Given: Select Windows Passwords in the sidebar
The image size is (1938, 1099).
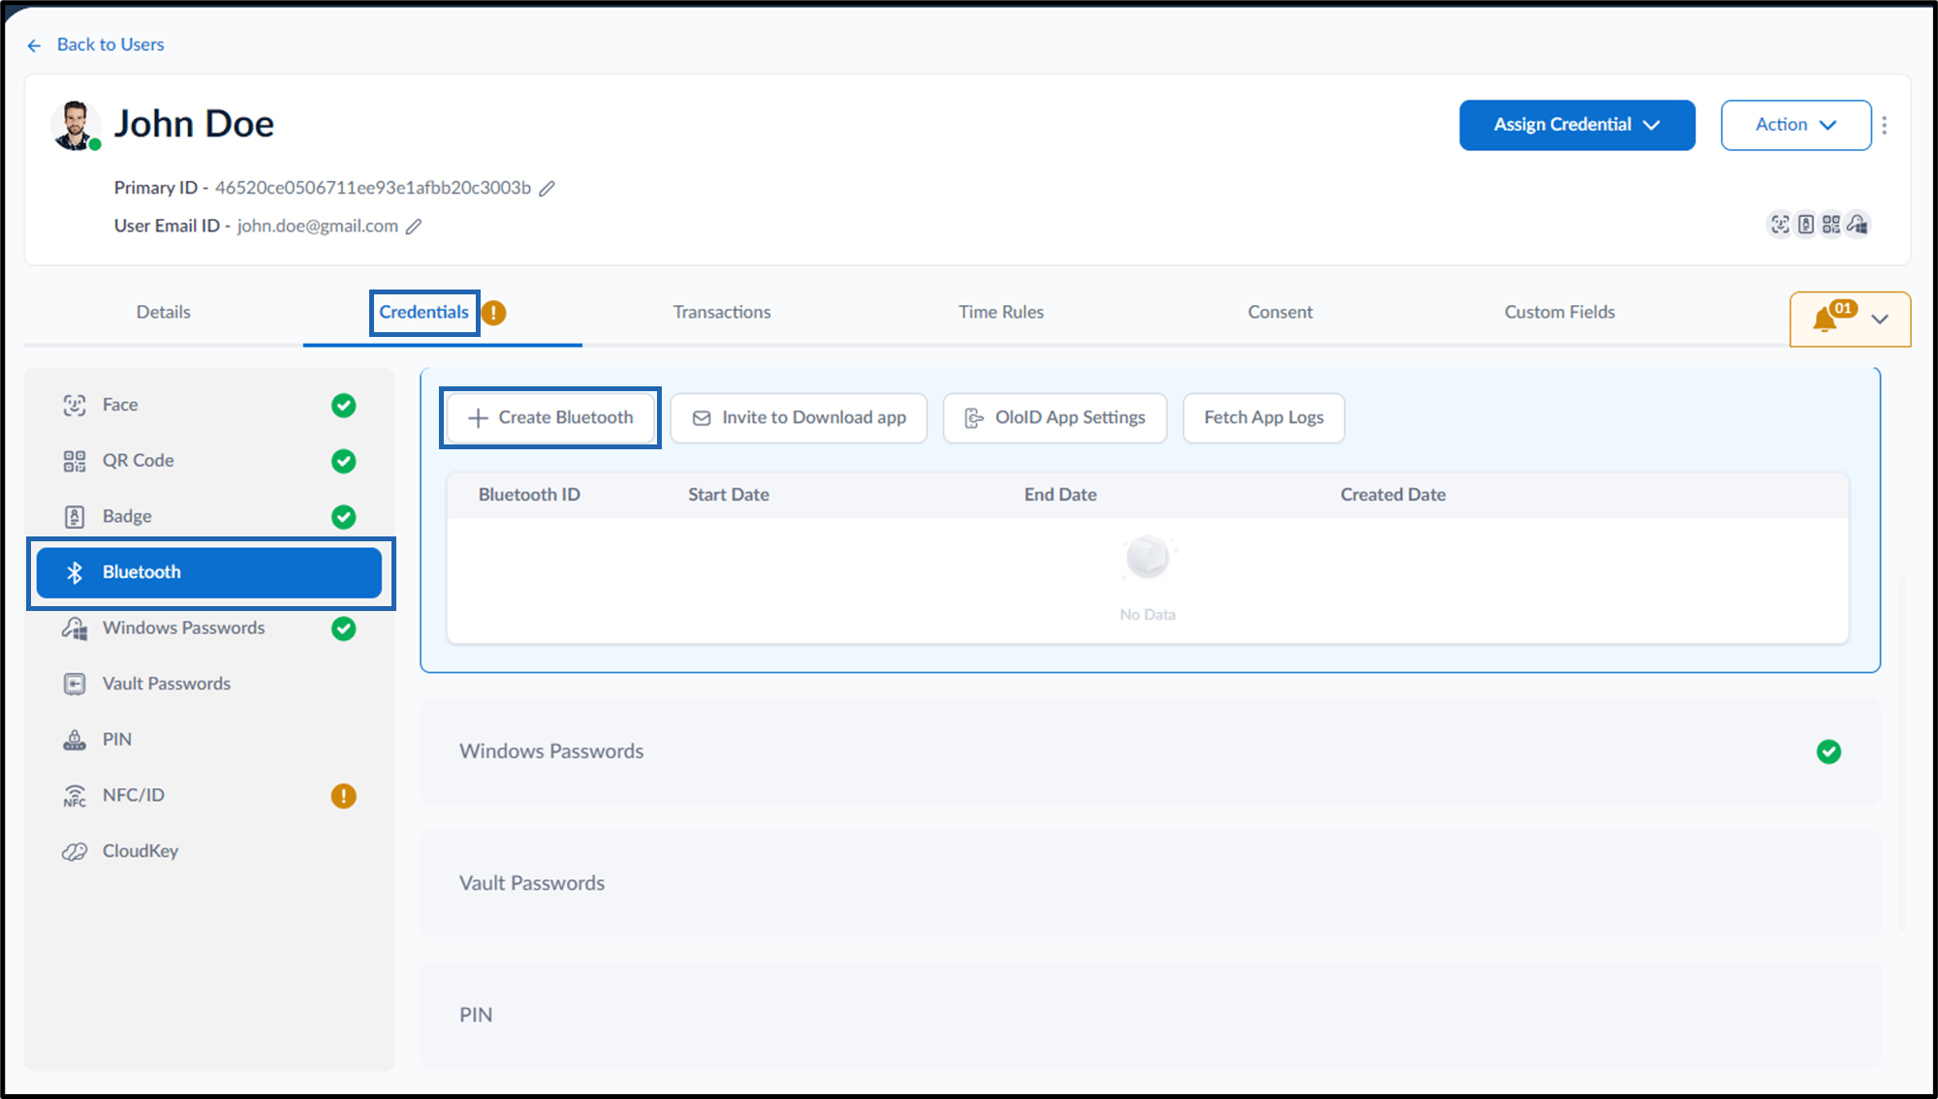Looking at the screenshot, I should [x=209, y=628].
